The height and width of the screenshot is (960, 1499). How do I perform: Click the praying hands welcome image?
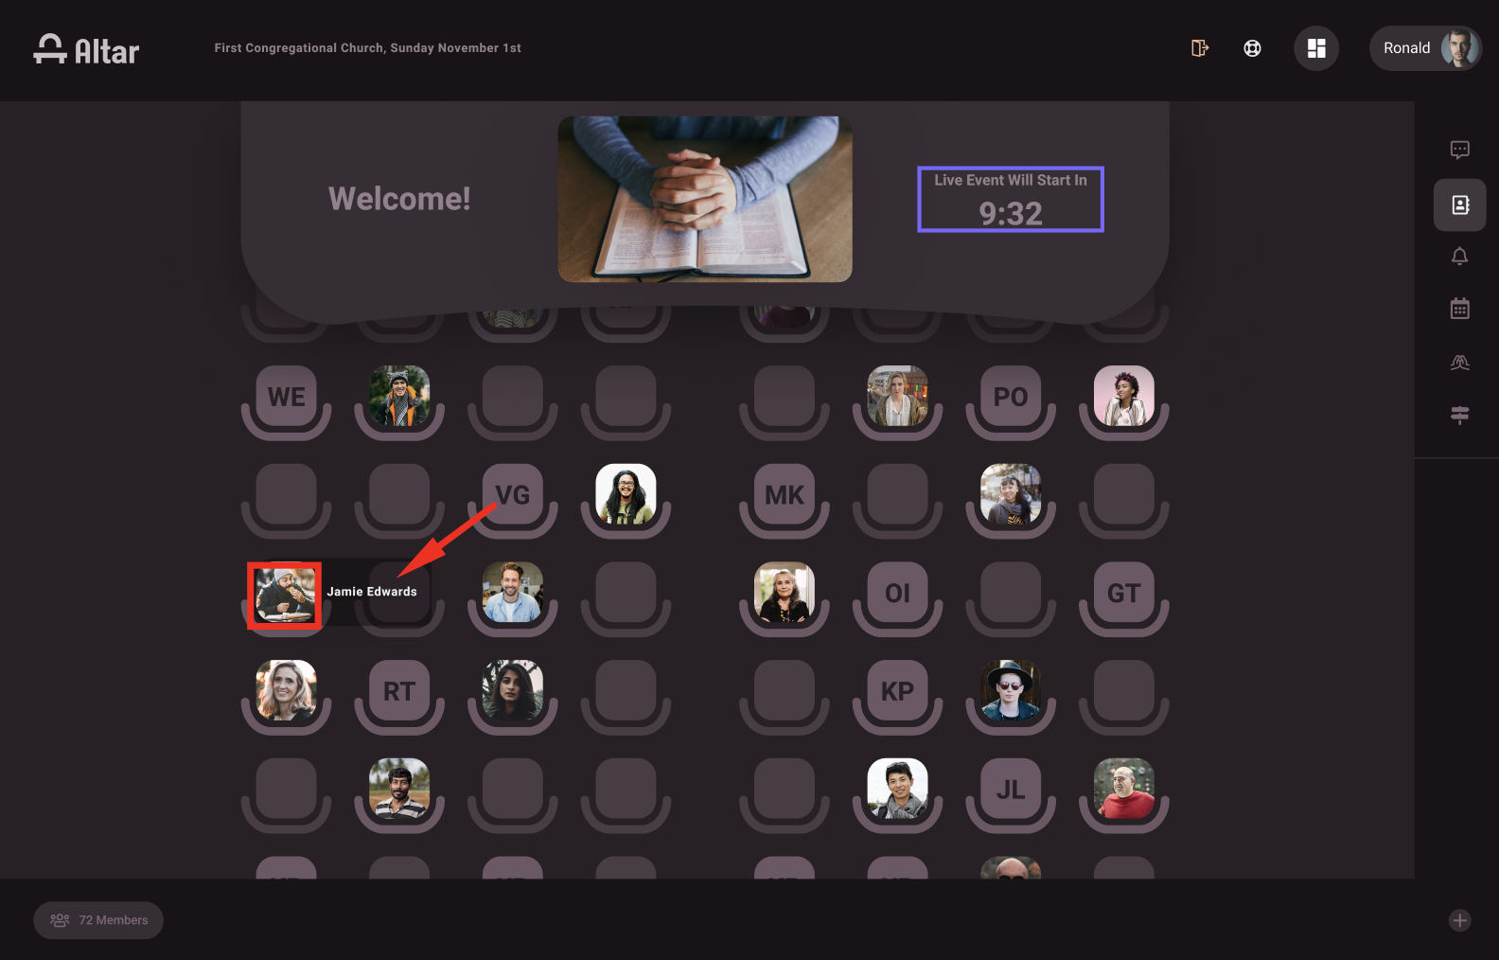(705, 199)
